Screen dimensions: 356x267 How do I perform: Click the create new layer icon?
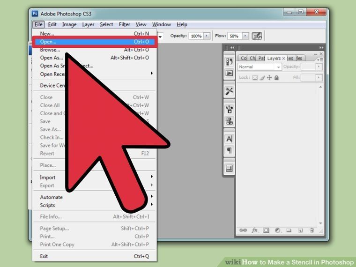coord(300,230)
